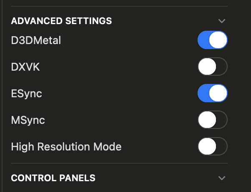The image size is (251, 192).
Task: Enable the MSync toggle
Action: [212, 120]
